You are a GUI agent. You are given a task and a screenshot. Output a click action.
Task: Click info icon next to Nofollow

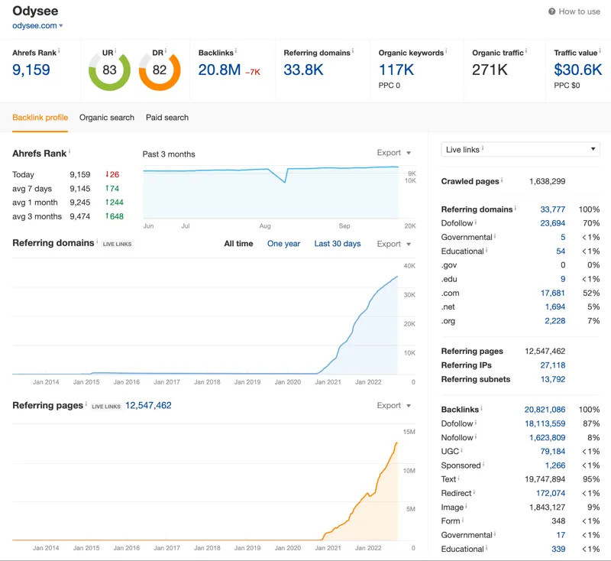click(x=475, y=436)
